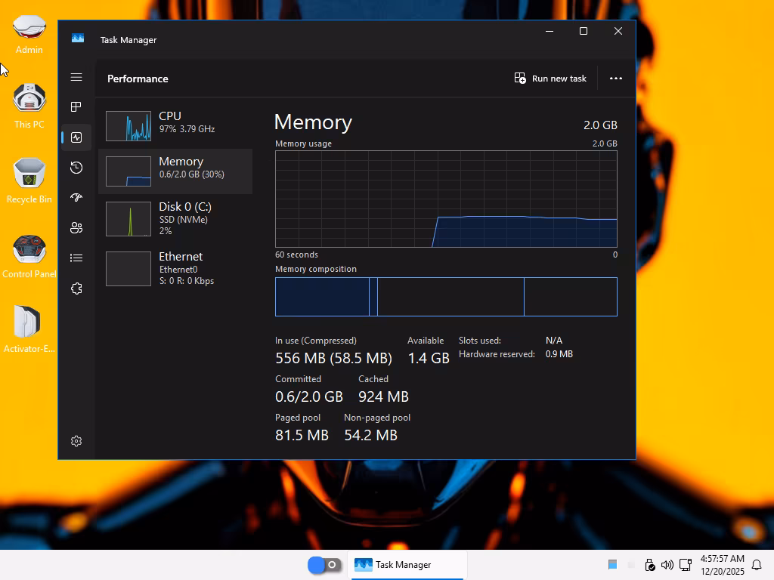This screenshot has height=580, width=774.
Task: Select the Performance icon in sidebar
Action: tap(76, 137)
